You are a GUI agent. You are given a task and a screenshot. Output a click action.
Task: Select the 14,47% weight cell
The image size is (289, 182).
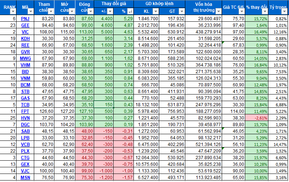278,144
